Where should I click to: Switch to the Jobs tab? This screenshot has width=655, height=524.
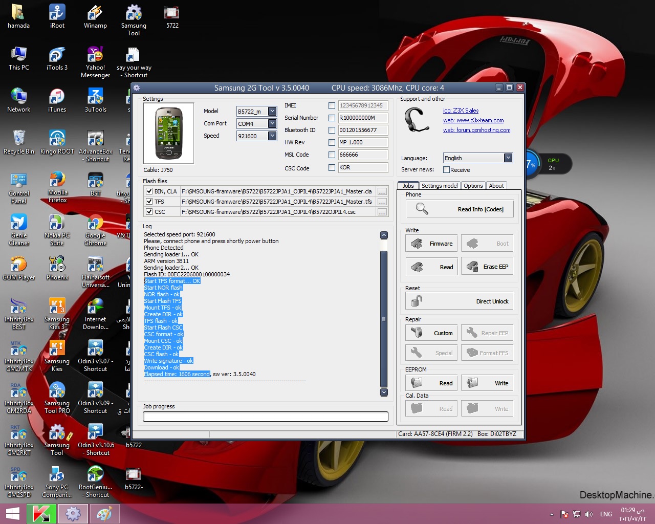pyautogui.click(x=408, y=186)
